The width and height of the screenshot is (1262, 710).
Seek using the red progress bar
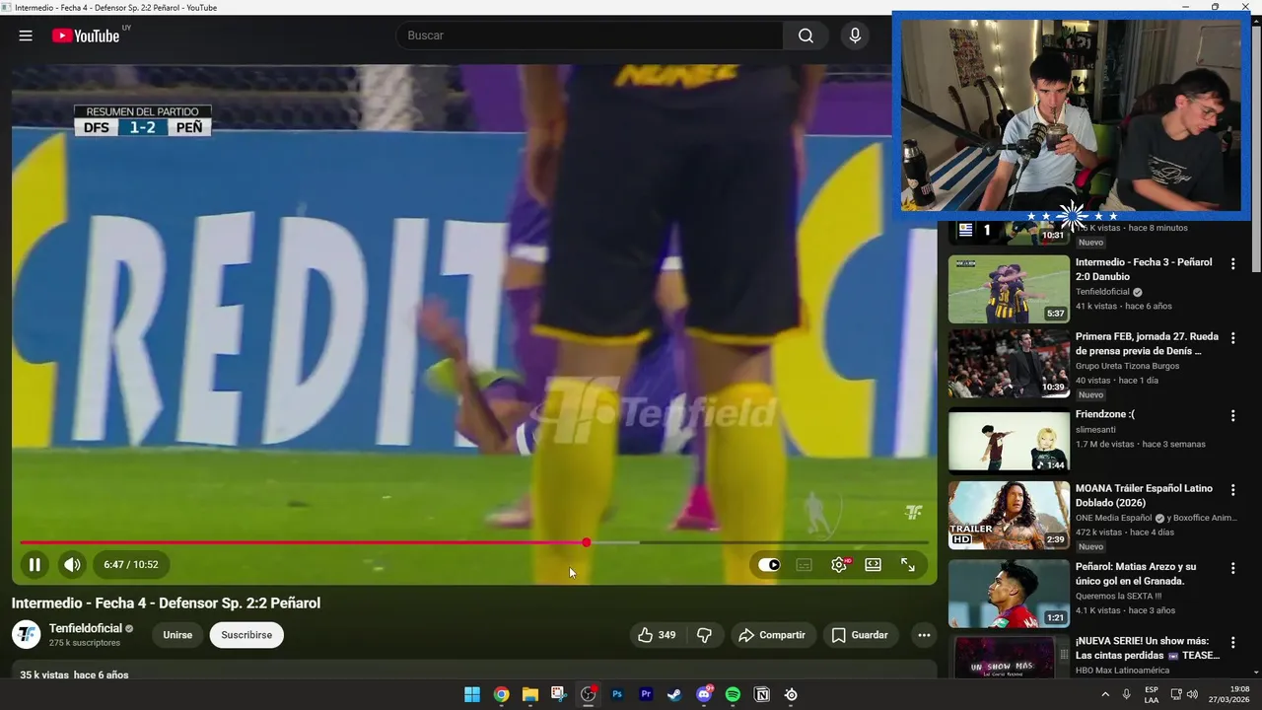[x=474, y=542]
